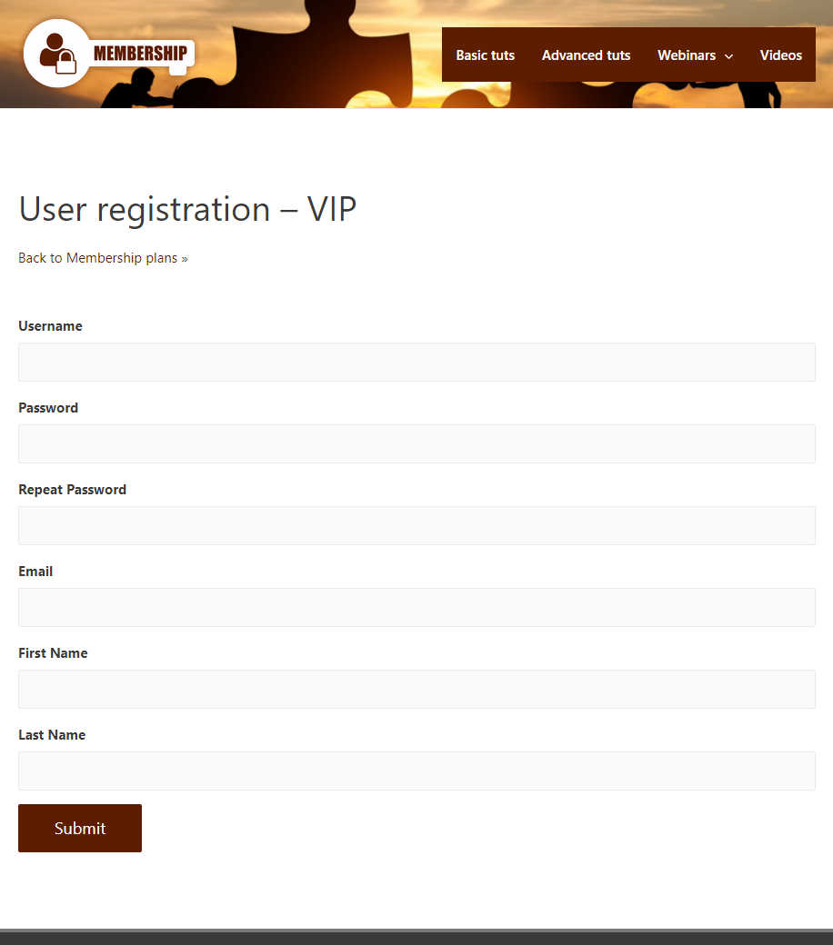Click the Email input field
The image size is (833, 945).
click(416, 608)
